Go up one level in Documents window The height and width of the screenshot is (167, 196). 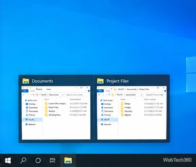[34, 95]
